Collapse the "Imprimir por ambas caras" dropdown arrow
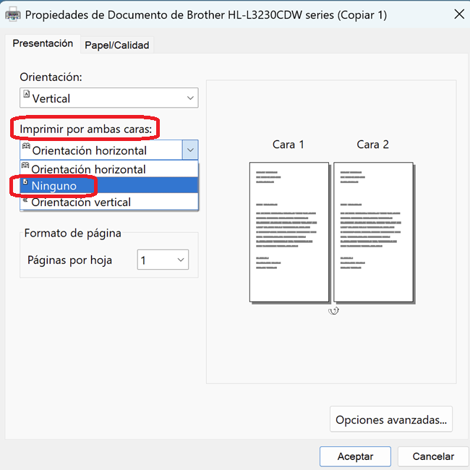The image size is (470, 470). (189, 150)
